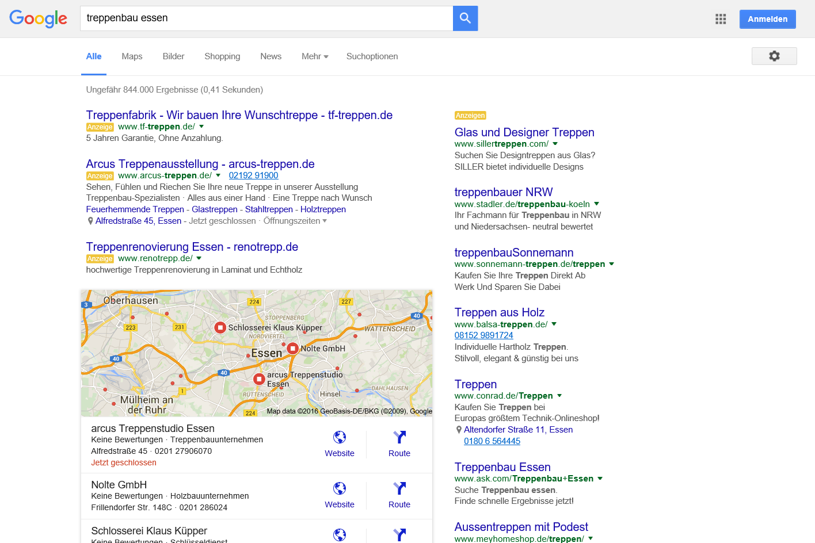The width and height of the screenshot is (815, 543).
Task: Open the Stahltreppen sitelink
Action: tap(269, 209)
